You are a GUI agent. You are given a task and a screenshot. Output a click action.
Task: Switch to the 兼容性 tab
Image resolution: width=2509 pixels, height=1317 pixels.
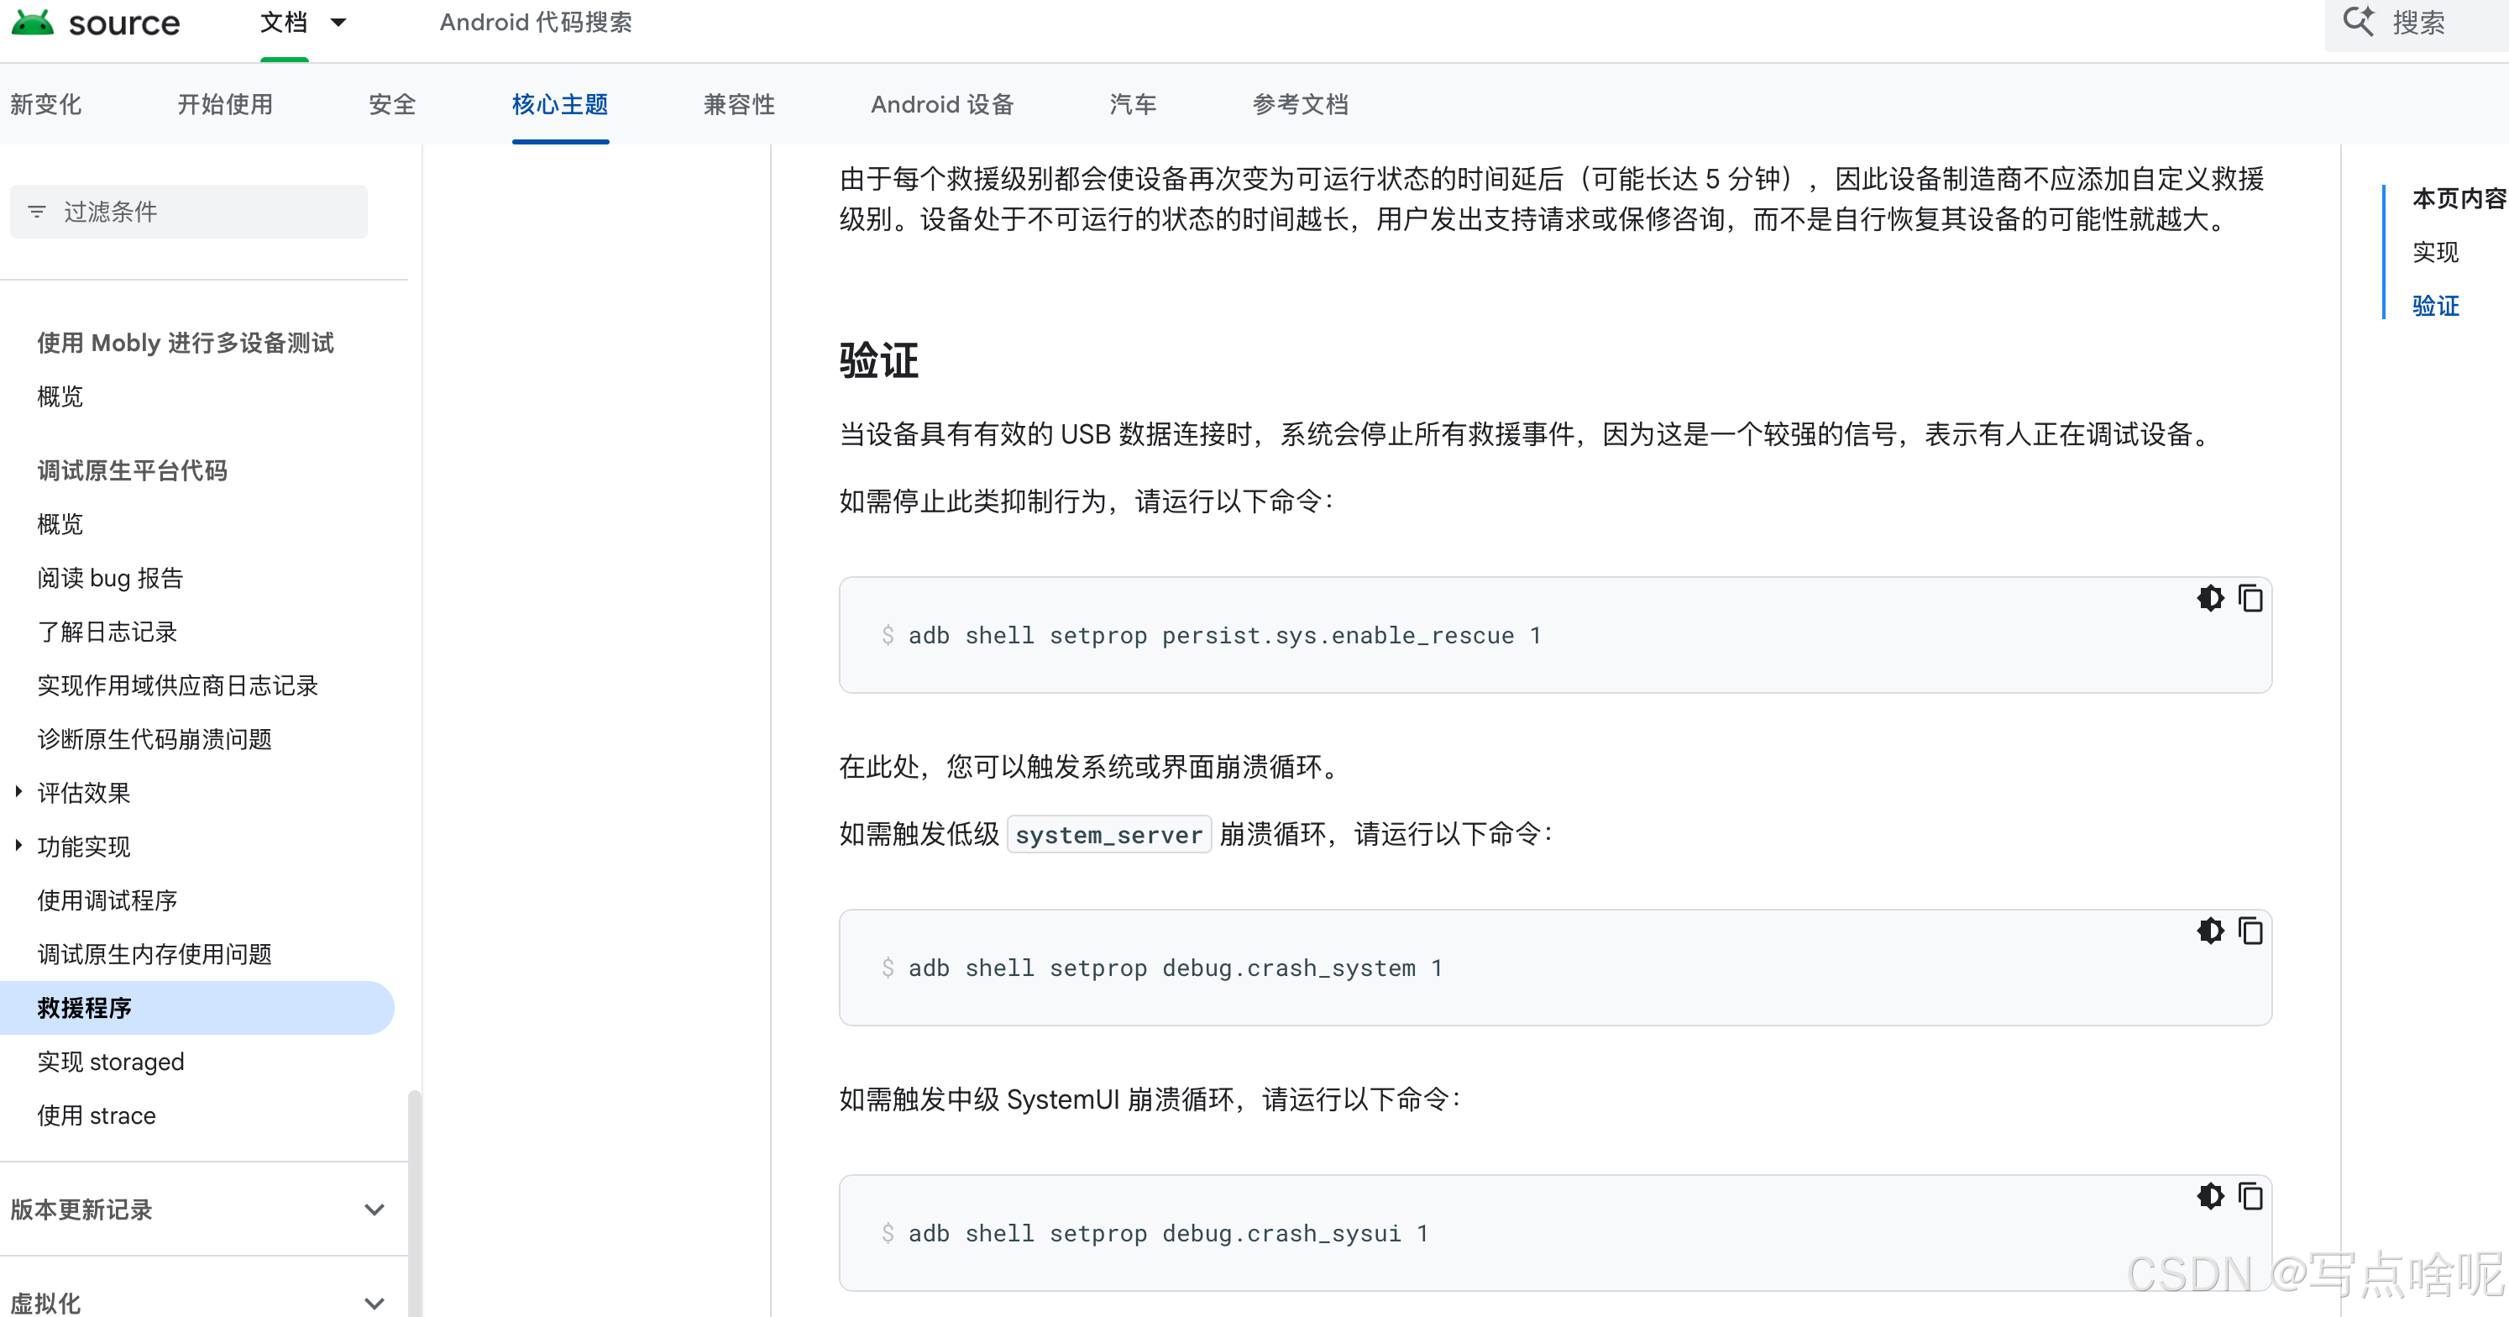[738, 104]
